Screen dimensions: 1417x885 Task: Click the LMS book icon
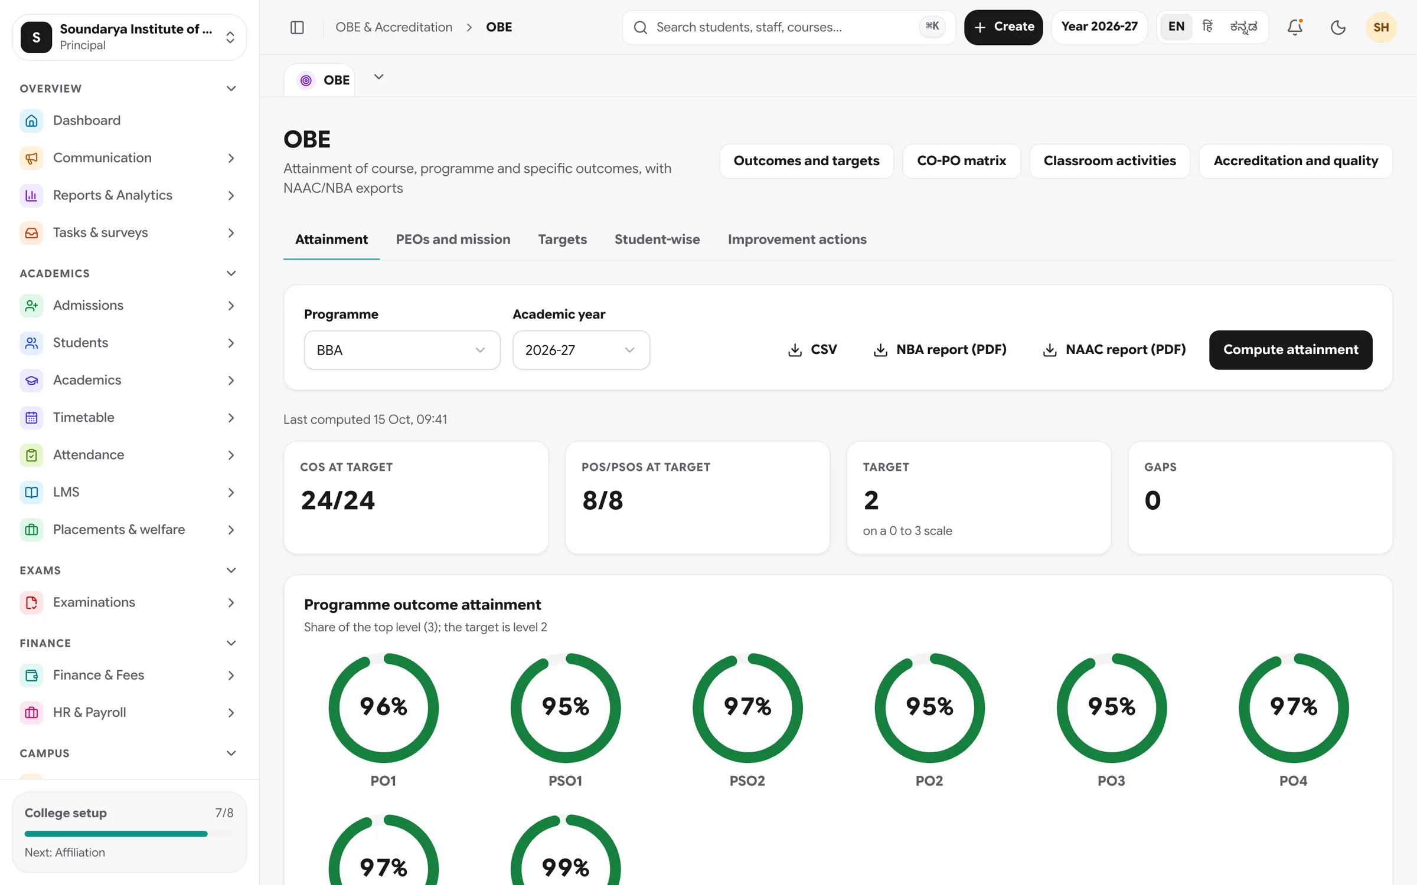[31, 492]
